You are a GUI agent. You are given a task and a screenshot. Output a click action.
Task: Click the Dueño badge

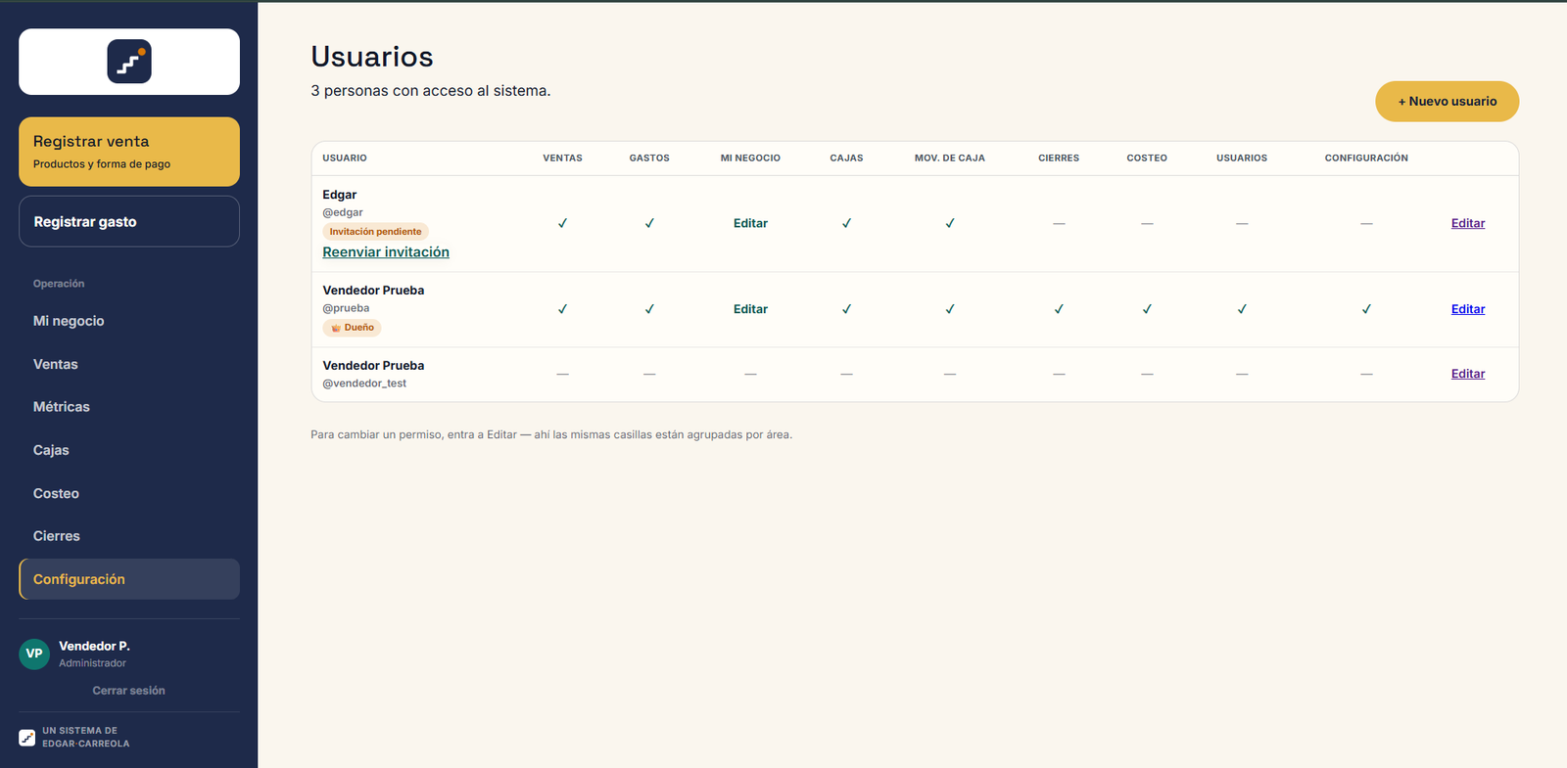tap(352, 328)
